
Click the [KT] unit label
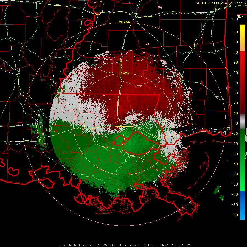pos(234,19)
